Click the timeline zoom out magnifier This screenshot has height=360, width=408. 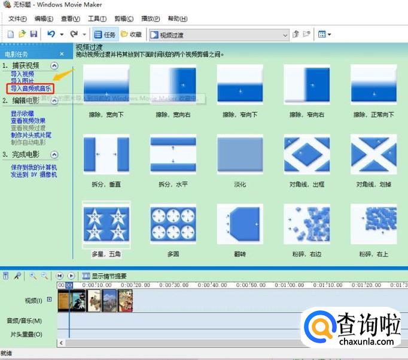click(x=44, y=276)
